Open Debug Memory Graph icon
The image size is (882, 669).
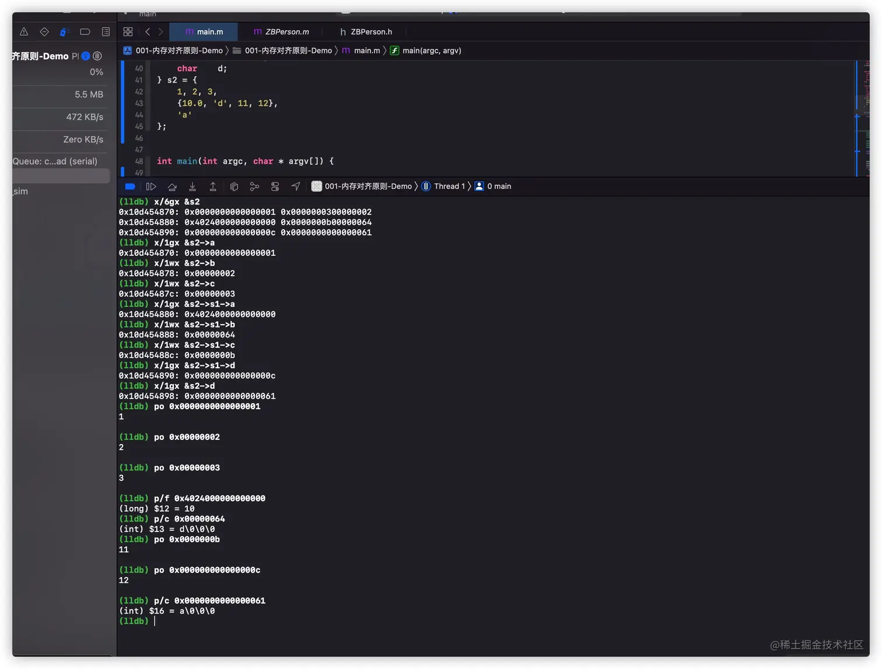(x=254, y=186)
